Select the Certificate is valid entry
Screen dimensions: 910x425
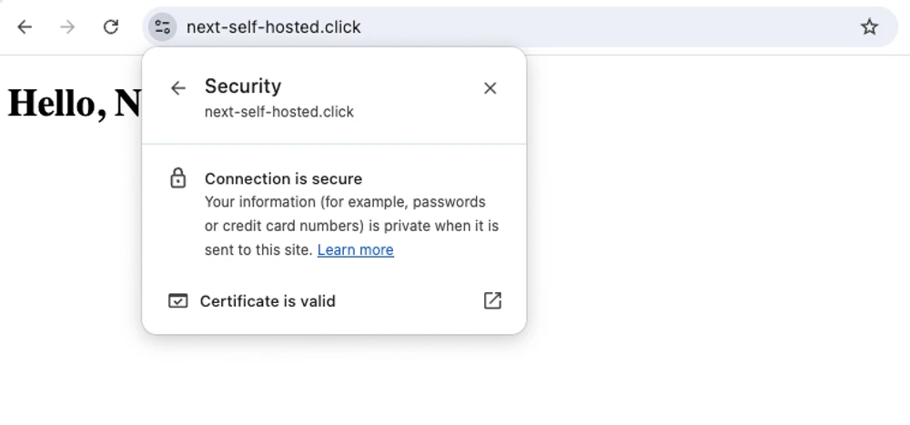pos(268,301)
